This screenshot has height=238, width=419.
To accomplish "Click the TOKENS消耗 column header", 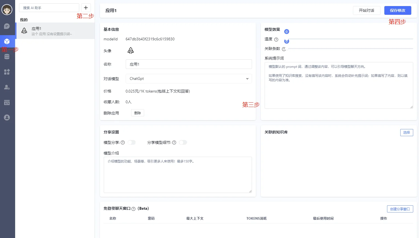I will [256, 219].
